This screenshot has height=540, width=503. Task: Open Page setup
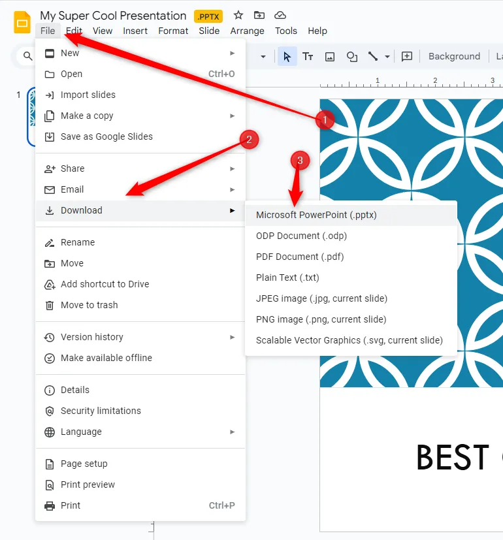(x=140, y=464)
